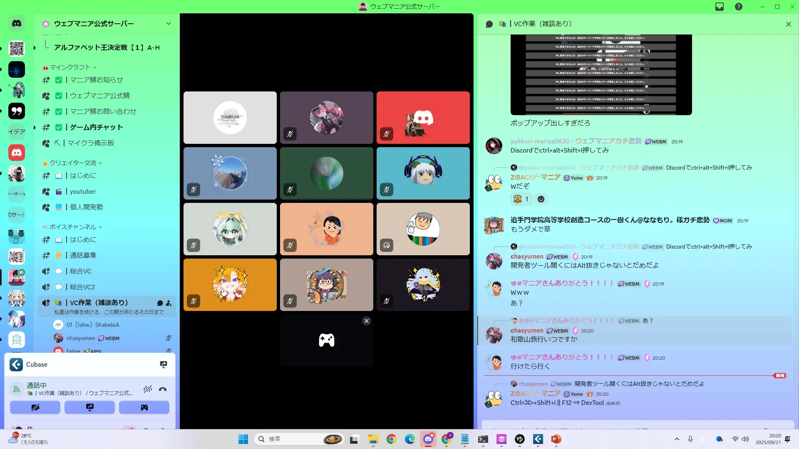Open the server name dropdown menu
Viewport: 799px width, 449px height.
(x=168, y=24)
